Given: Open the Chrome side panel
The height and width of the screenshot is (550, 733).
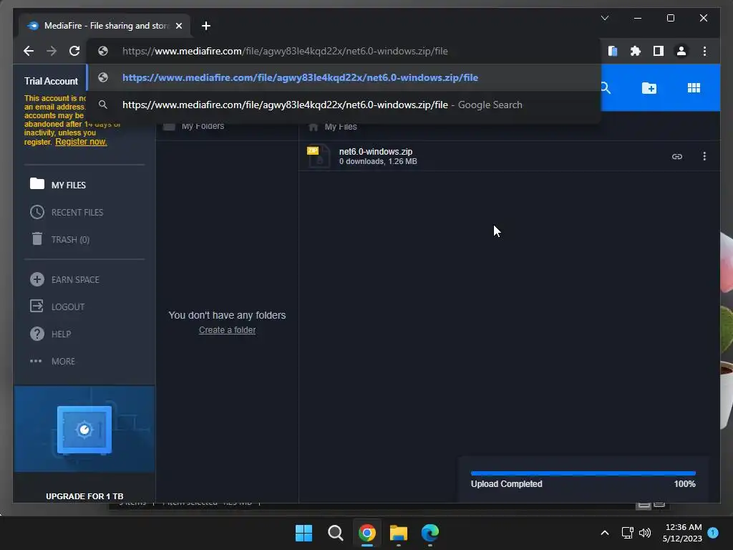Looking at the screenshot, I should click(x=659, y=51).
